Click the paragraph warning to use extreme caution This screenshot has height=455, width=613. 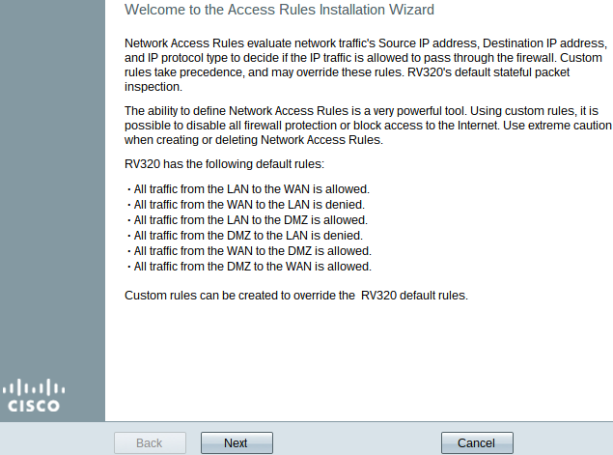[368, 126]
